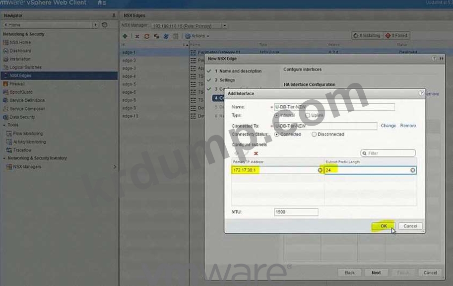
Task: Click the 0 Installing status button
Action: pos(367,36)
